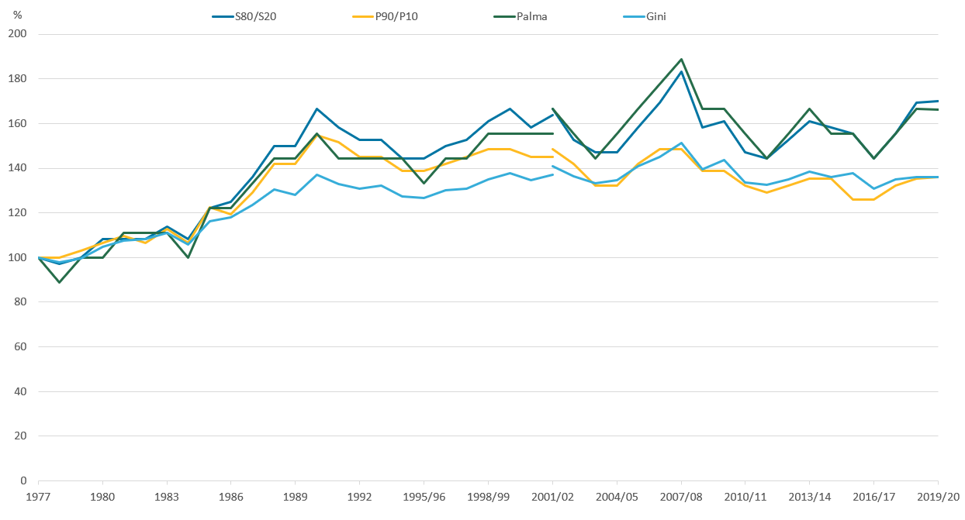The image size is (965, 520).
Task: Click the 200 value on the y-axis
Action: point(18,34)
